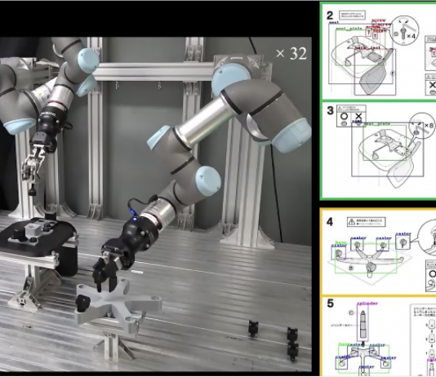Select manual step 4 number
This screenshot has width=436, height=377.
tap(330, 222)
